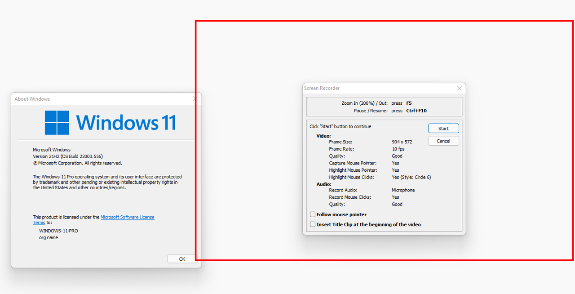Select the frame size value 904 x 572

point(402,142)
